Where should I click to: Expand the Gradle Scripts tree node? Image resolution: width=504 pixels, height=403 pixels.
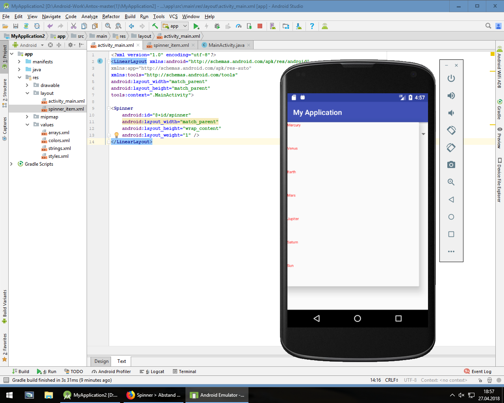[11, 164]
